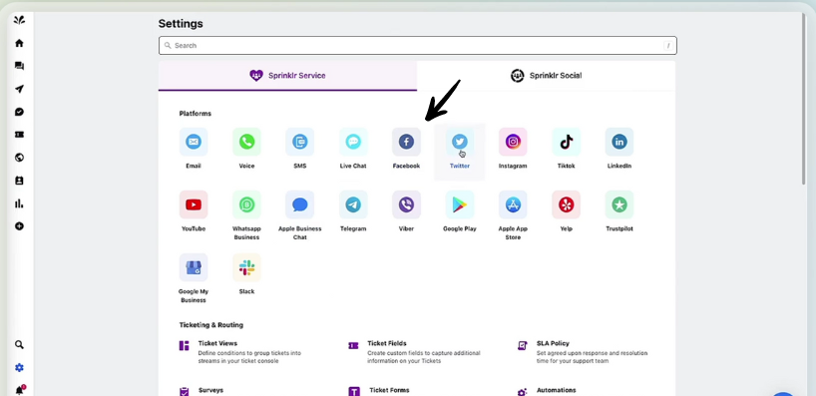The image size is (816, 396).
Task: Open the sidebar search magnifier icon
Action: 19,344
